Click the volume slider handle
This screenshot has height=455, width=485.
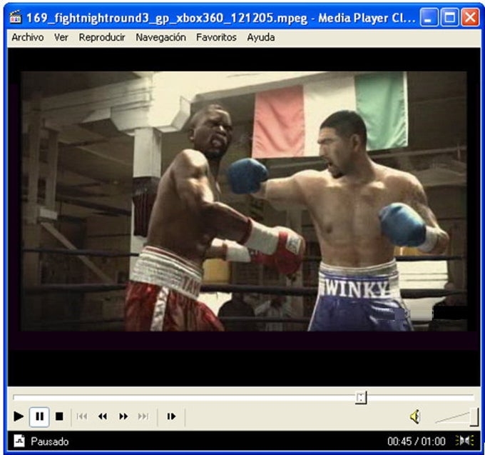tap(474, 417)
